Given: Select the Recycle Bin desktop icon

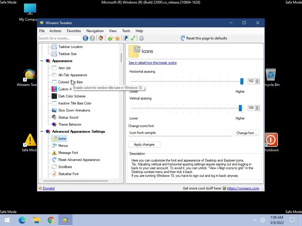Looking at the screenshot, I should coord(271,77).
